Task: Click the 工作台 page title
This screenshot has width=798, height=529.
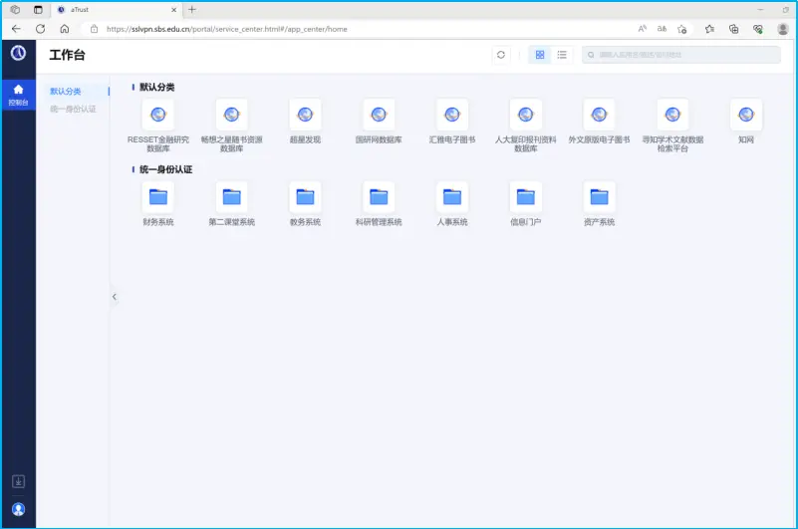Action: 67,55
